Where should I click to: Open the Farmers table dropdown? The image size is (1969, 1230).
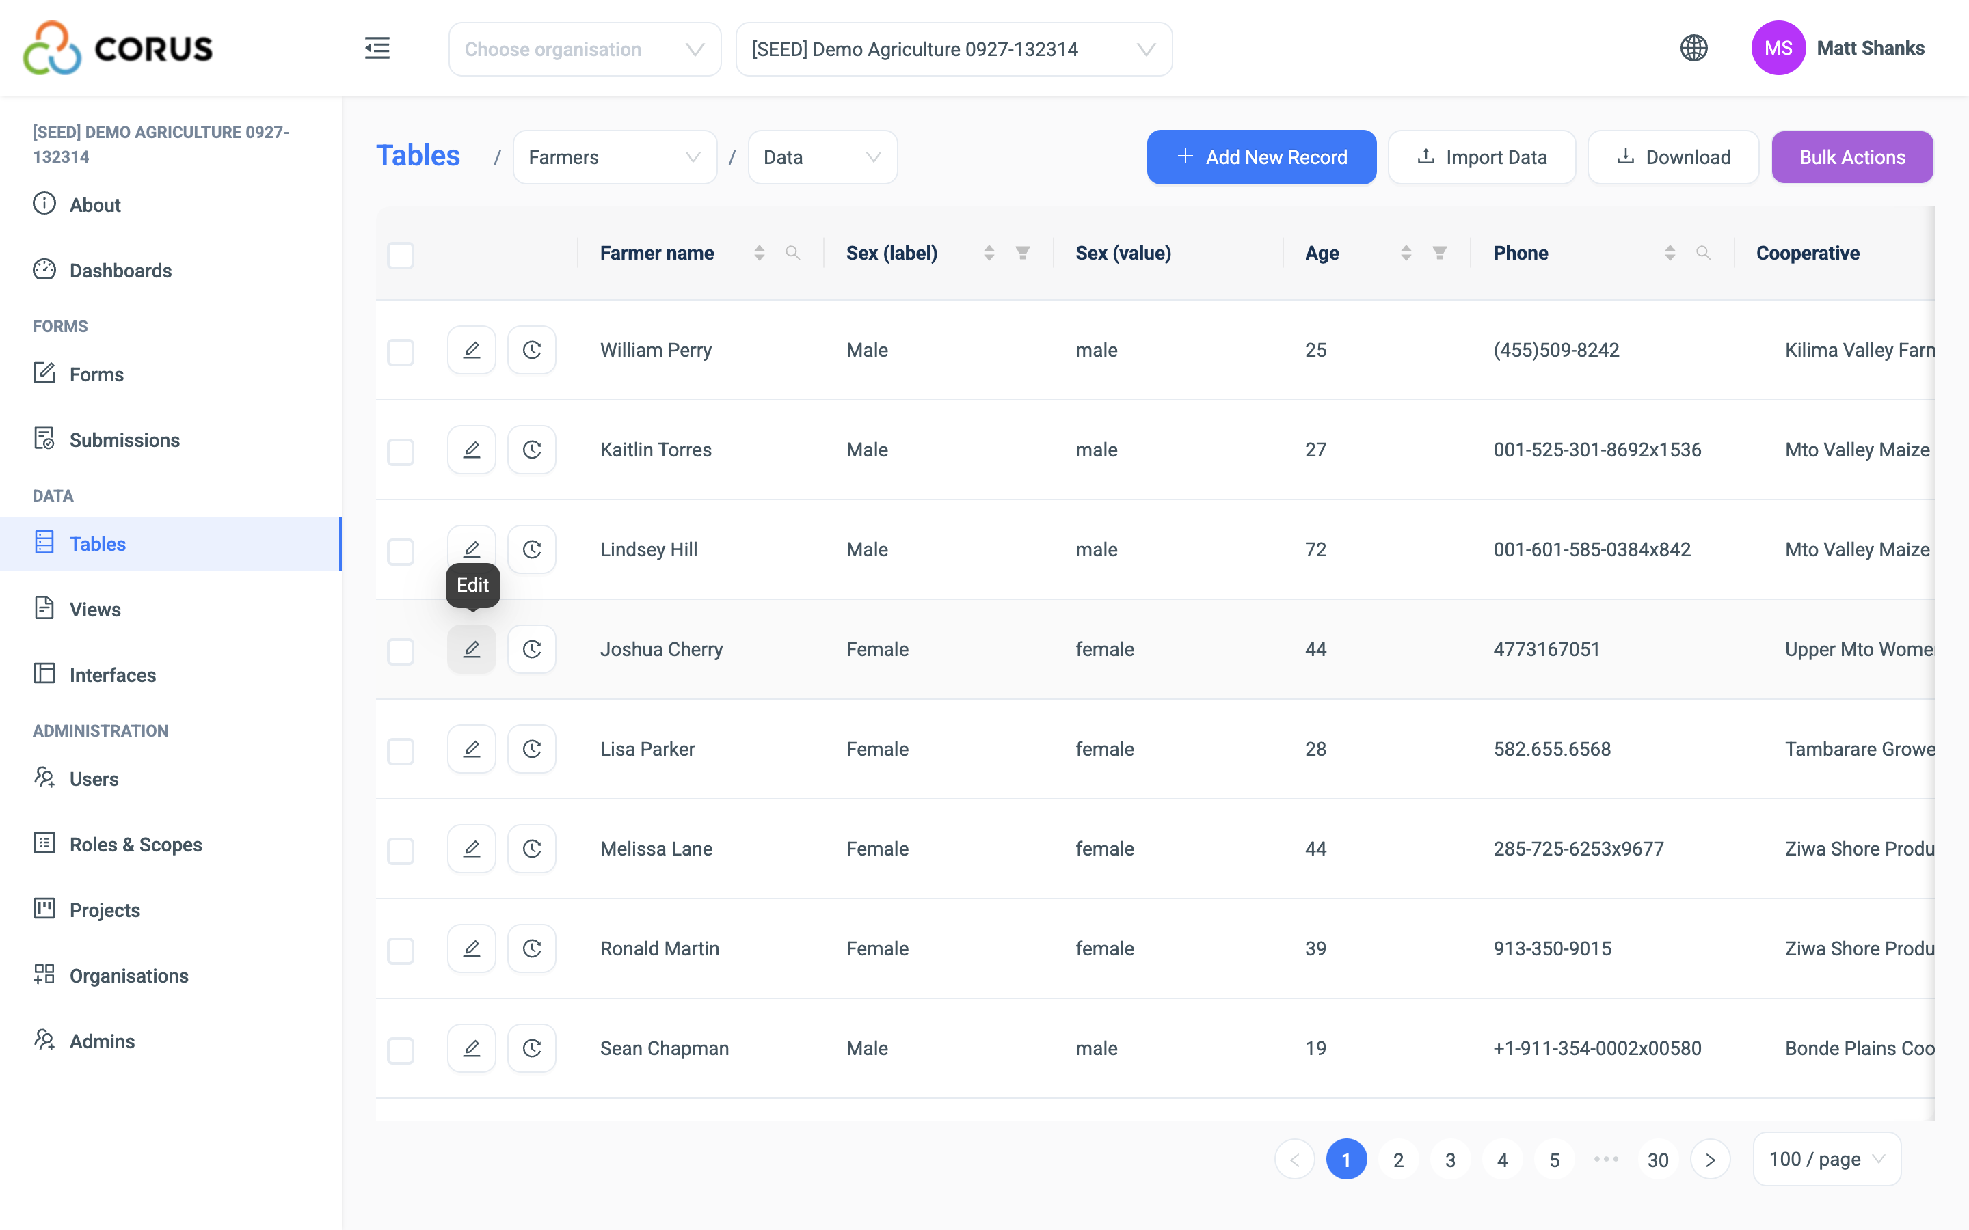(615, 157)
